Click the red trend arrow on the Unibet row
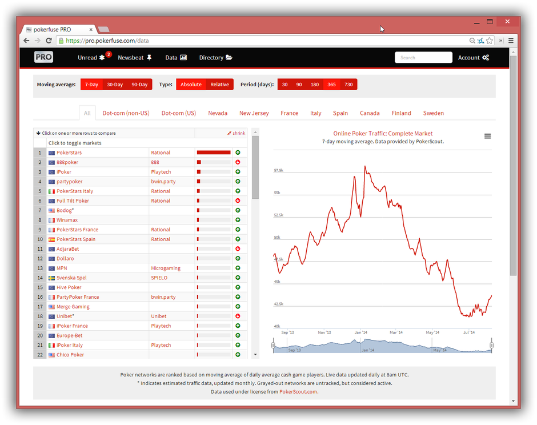 coord(238,316)
